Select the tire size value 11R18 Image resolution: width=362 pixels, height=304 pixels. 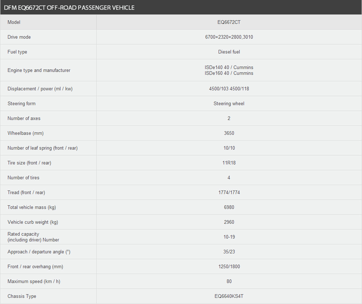[x=229, y=163]
